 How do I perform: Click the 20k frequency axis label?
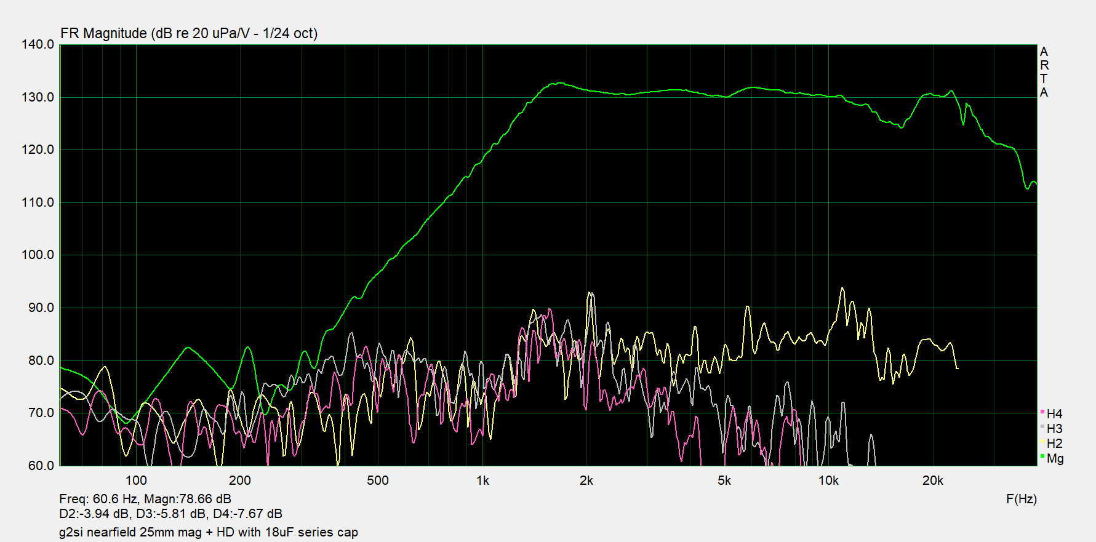tap(932, 480)
